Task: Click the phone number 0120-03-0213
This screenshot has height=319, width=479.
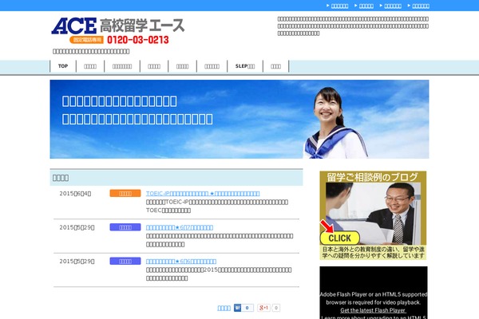Action: 138,40
